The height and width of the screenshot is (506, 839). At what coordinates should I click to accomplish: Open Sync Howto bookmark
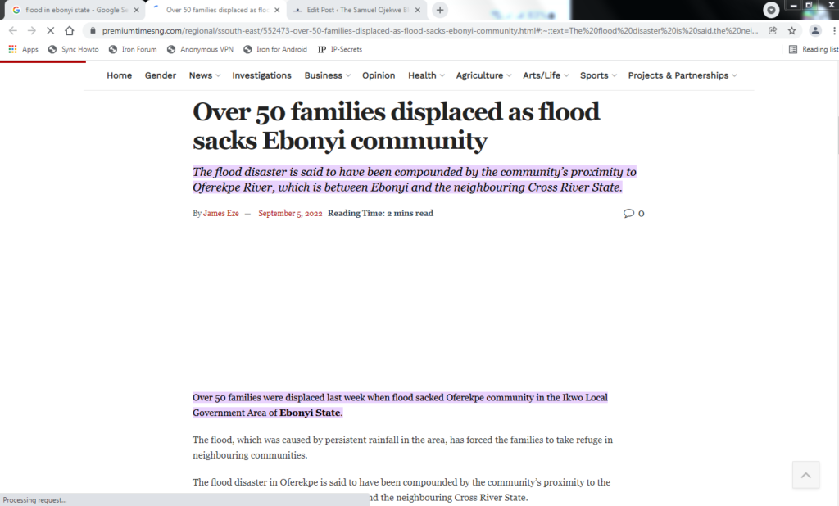[x=74, y=49]
